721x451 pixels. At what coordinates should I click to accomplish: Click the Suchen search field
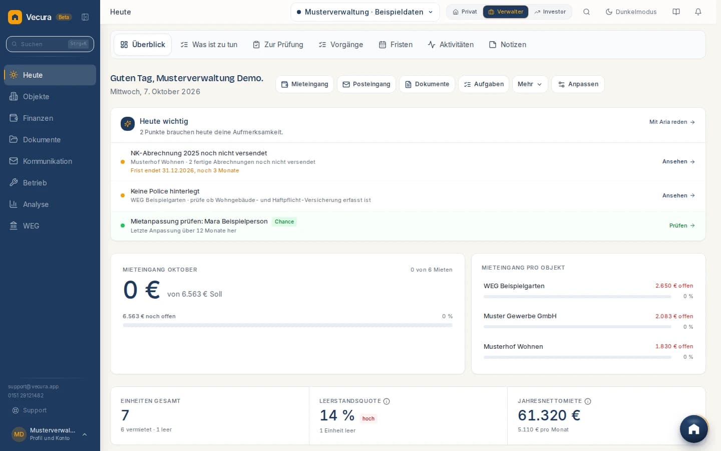pyautogui.click(x=50, y=44)
